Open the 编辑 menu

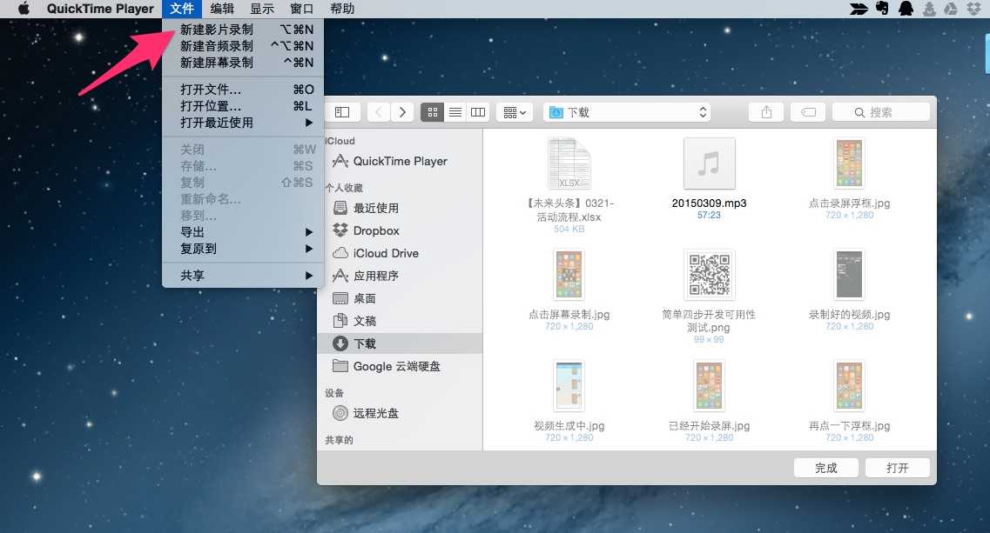click(x=222, y=9)
